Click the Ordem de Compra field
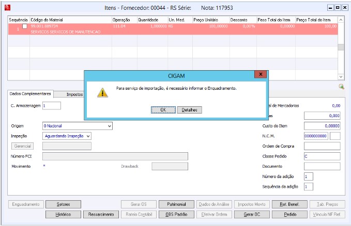The width and height of the screenshot is (351, 226). (322, 146)
